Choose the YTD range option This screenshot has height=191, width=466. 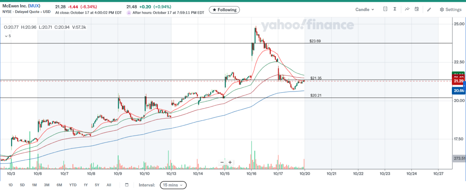point(73,185)
